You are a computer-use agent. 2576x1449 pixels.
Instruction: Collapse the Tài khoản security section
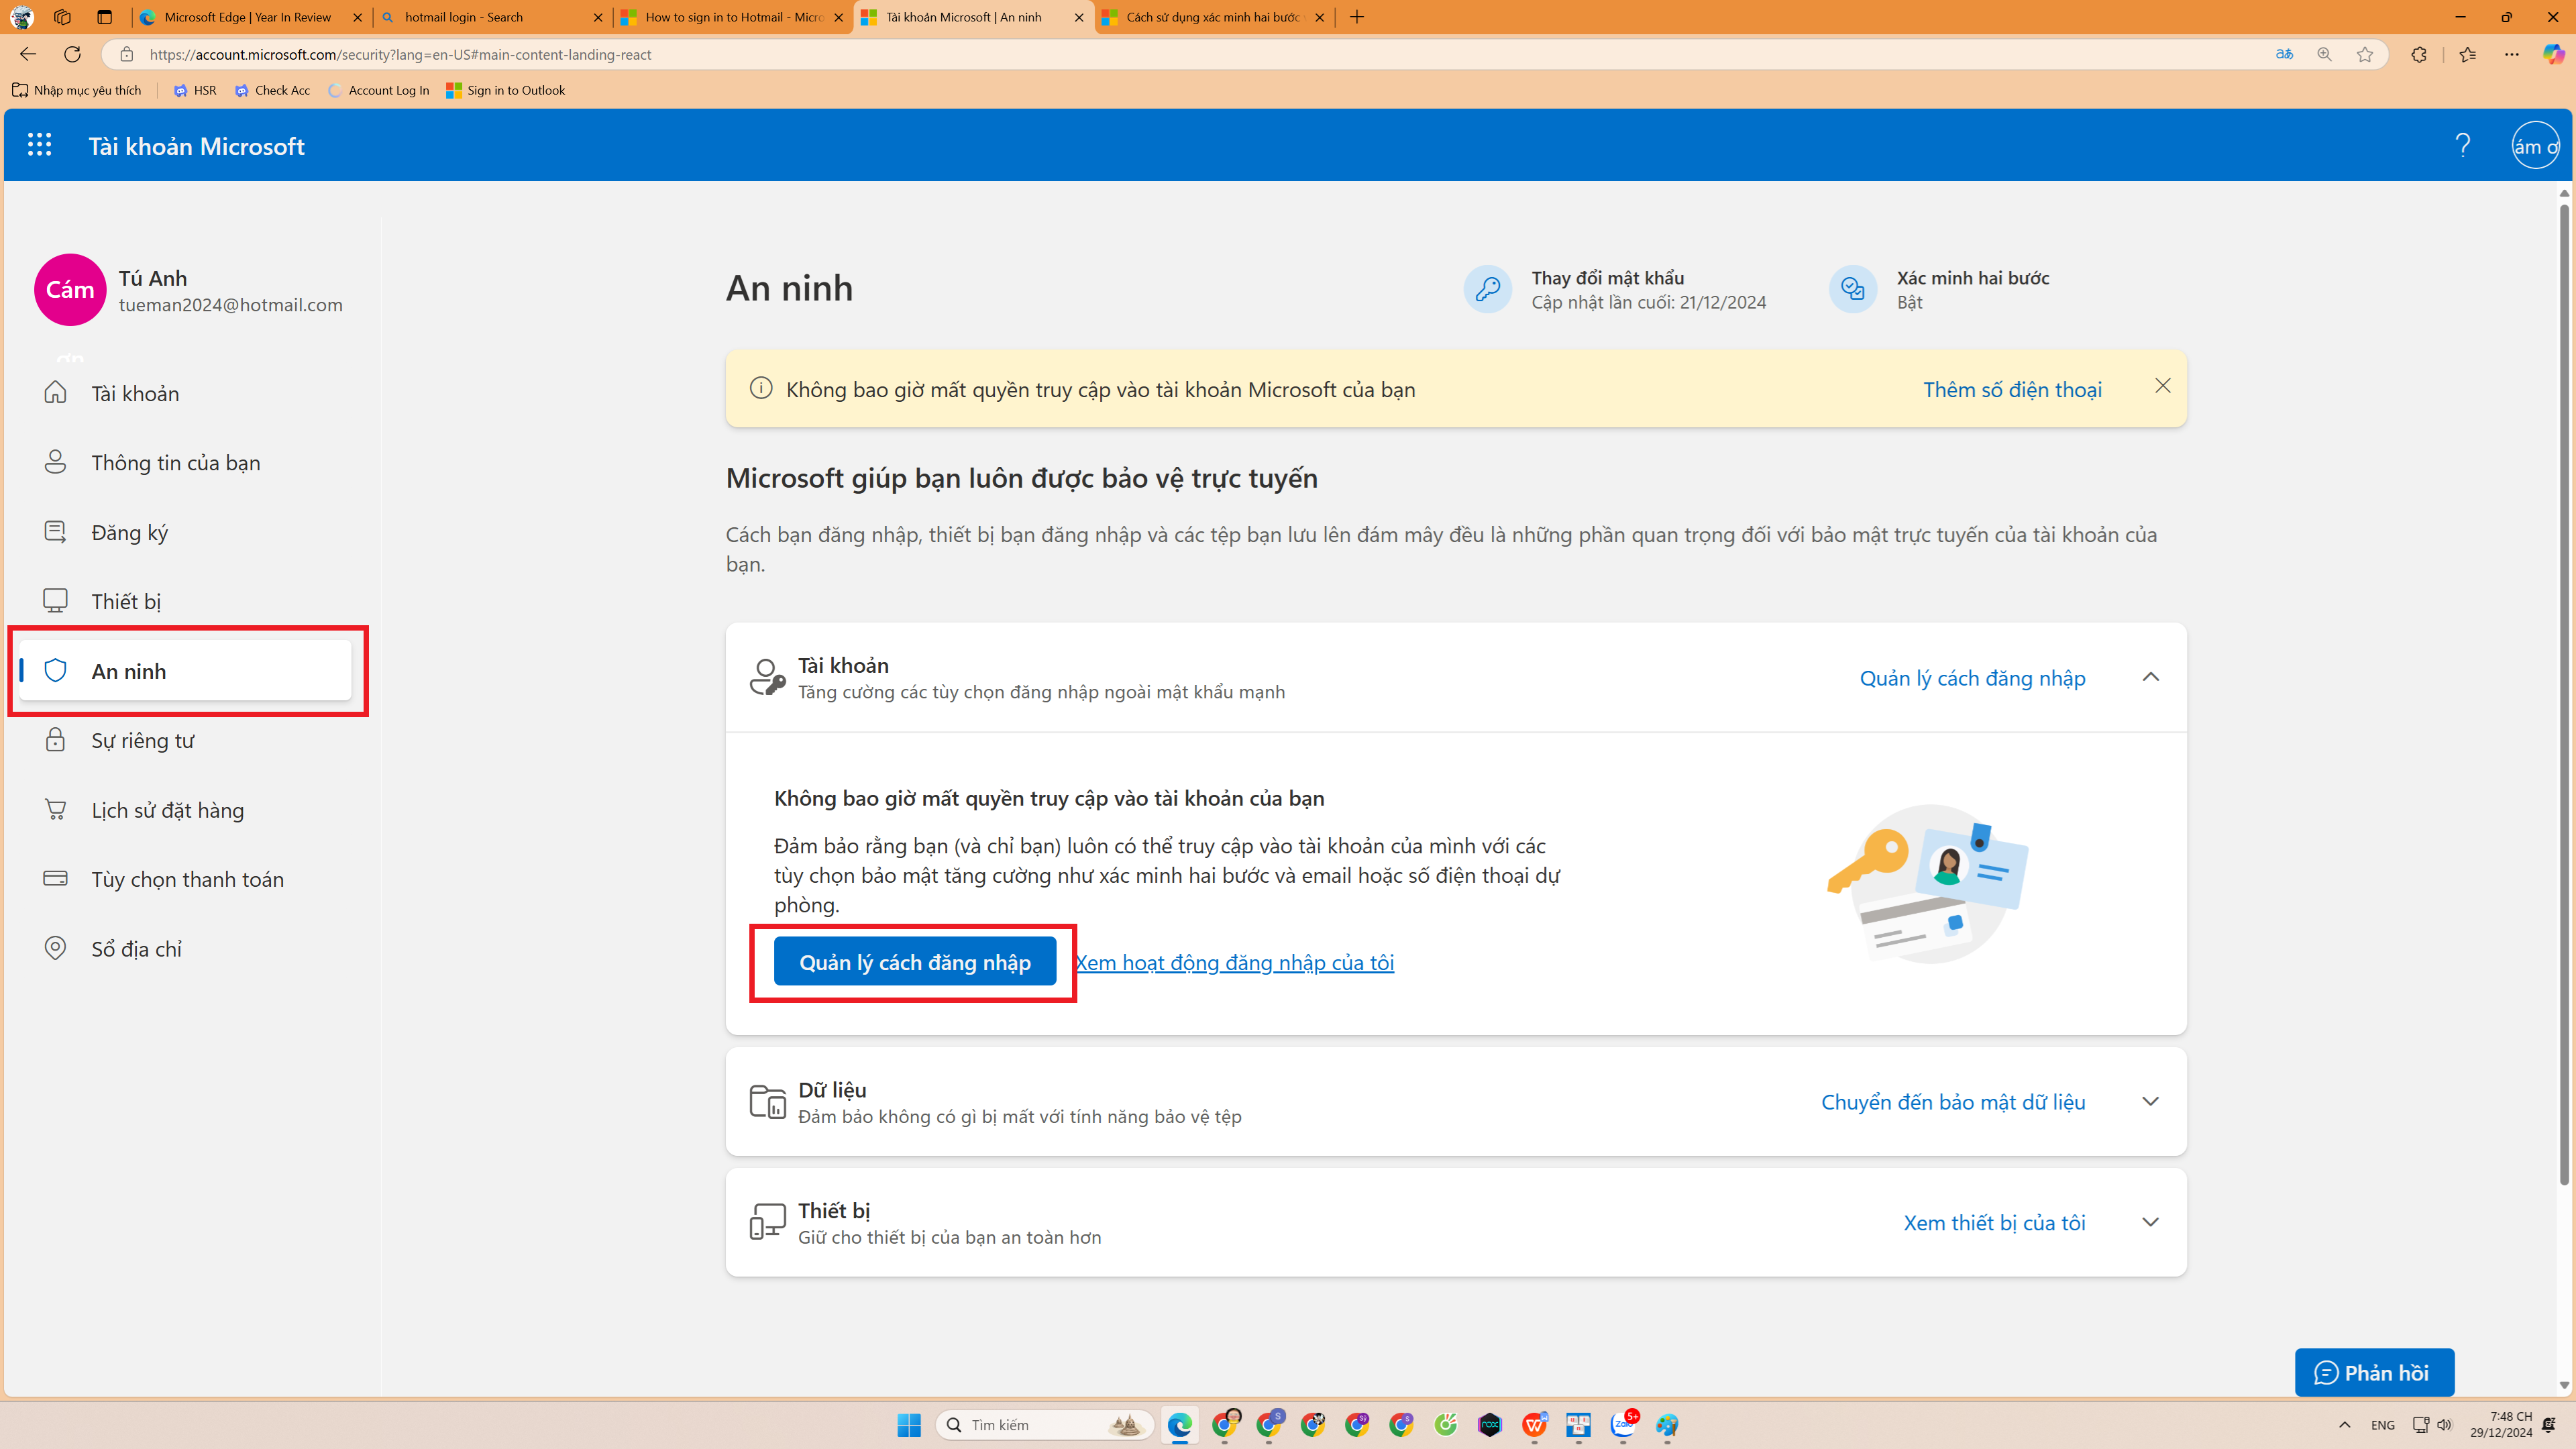click(x=2150, y=677)
